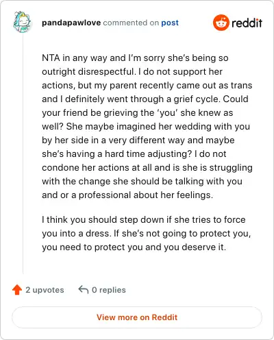The height and width of the screenshot is (340, 274).
Task: Click the orange upvote arrow icon
Action: coord(17,290)
